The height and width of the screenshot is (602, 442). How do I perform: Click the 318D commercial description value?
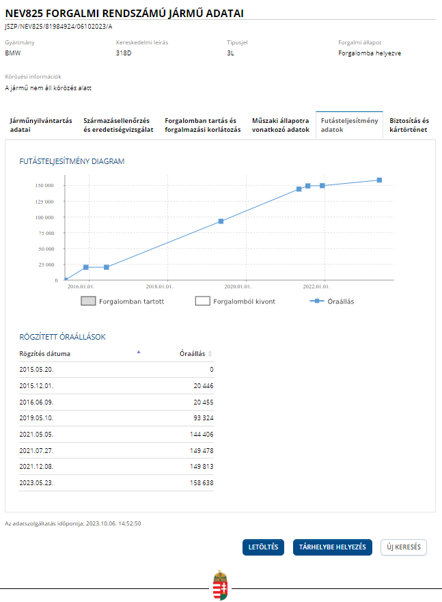124,53
